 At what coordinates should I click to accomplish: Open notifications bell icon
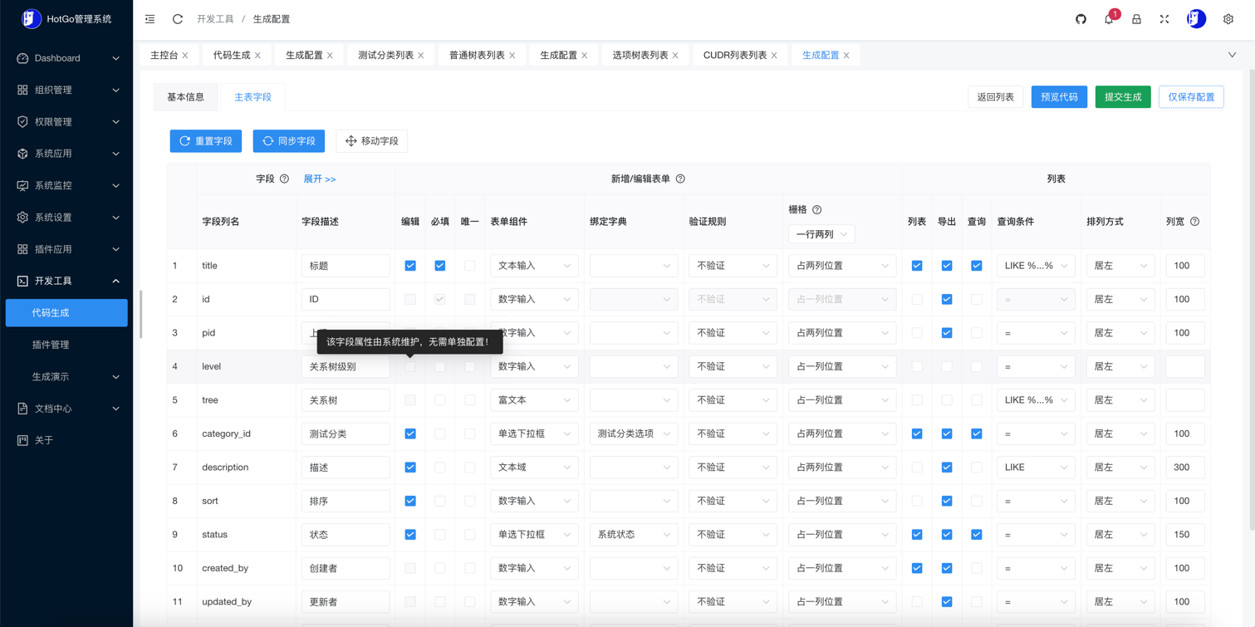(1109, 19)
